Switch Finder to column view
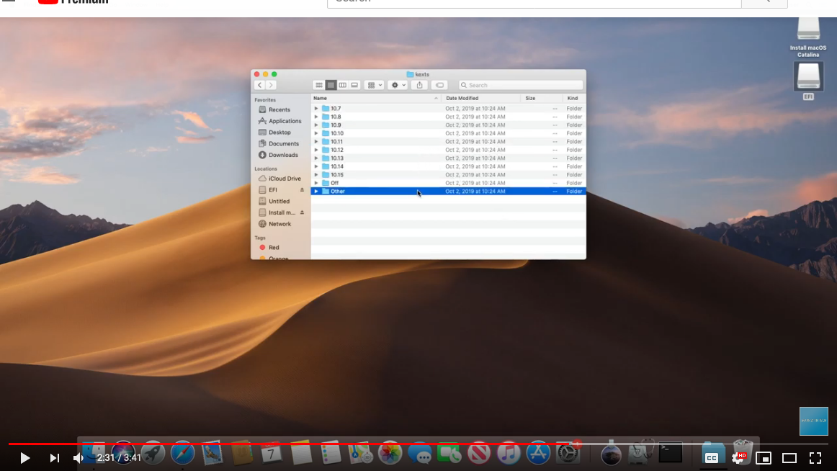Screen dimensions: 837x471 tap(343, 85)
